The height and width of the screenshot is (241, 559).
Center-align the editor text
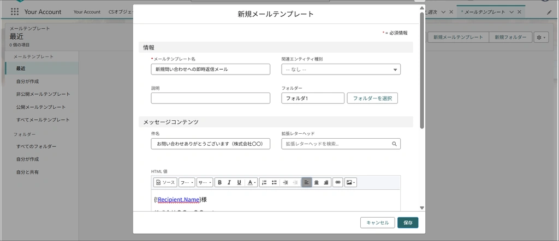coord(316,183)
